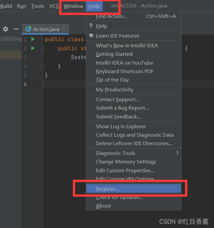The image size is (214, 228).
Task: Select Show Log in Explorer
Action: coord(134,127)
